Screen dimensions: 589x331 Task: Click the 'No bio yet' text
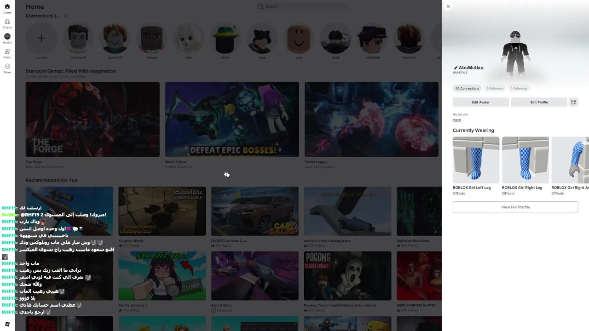tap(460, 114)
